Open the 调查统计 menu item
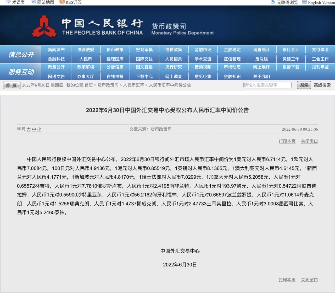 [x=261, y=50]
